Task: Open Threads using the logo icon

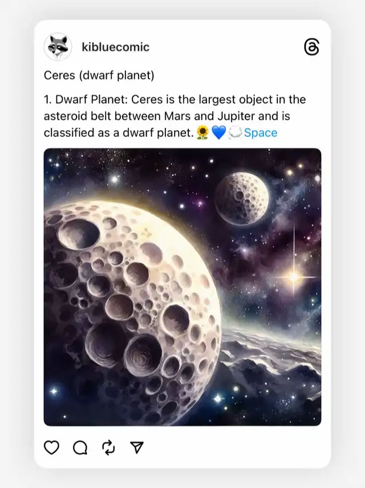Action: 311,47
